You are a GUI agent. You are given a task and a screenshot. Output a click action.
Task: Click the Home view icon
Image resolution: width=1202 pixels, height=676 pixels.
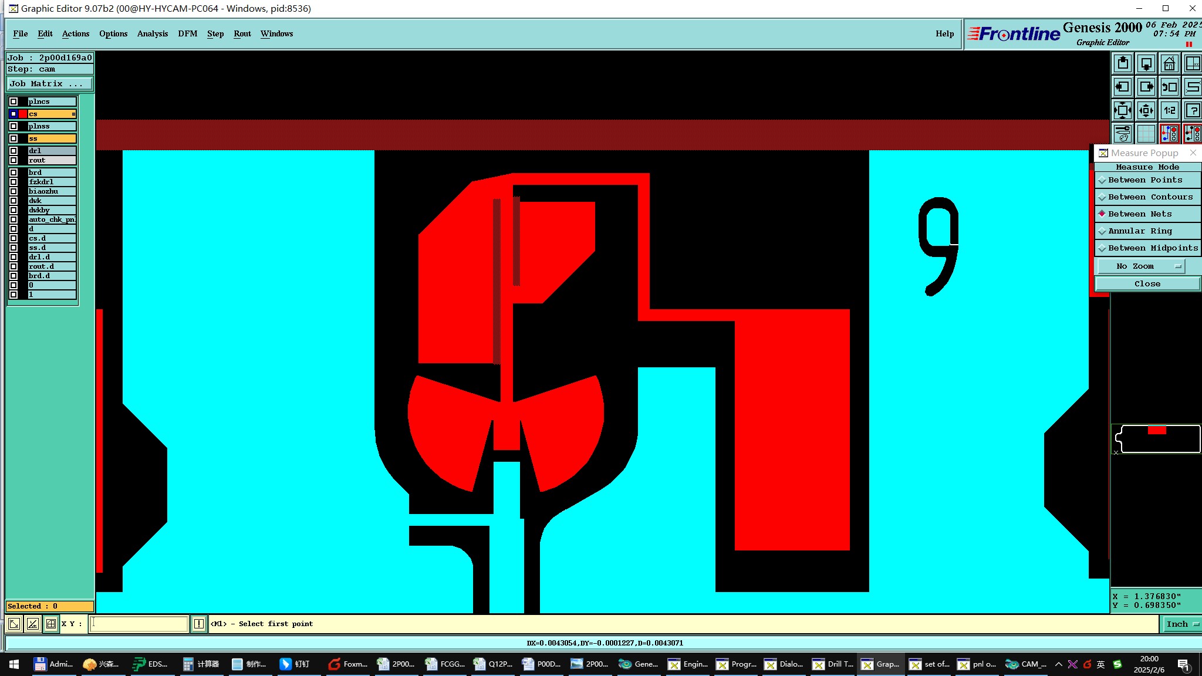pos(1169,63)
